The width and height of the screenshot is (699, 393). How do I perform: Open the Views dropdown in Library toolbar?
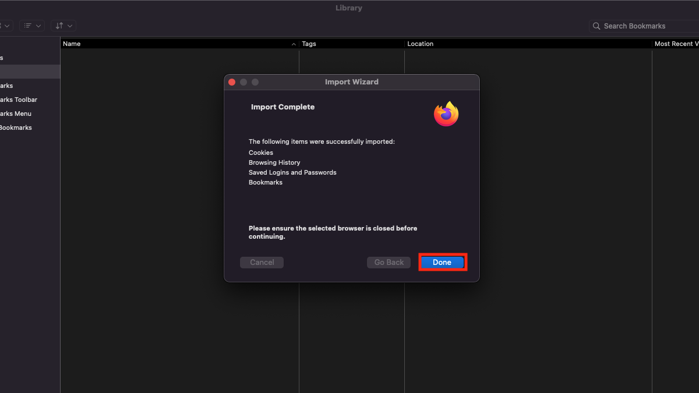[32, 26]
